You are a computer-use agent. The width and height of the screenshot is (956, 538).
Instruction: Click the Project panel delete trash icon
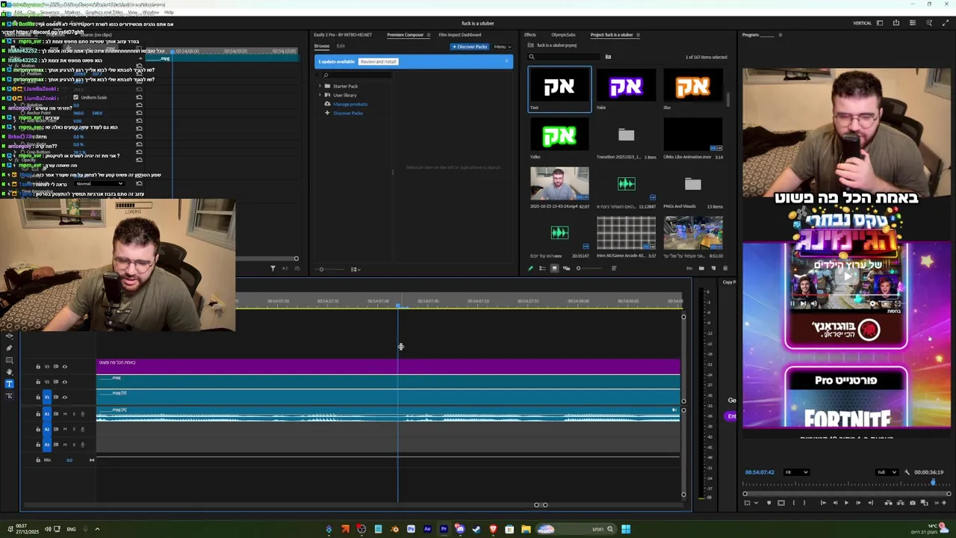tap(725, 268)
